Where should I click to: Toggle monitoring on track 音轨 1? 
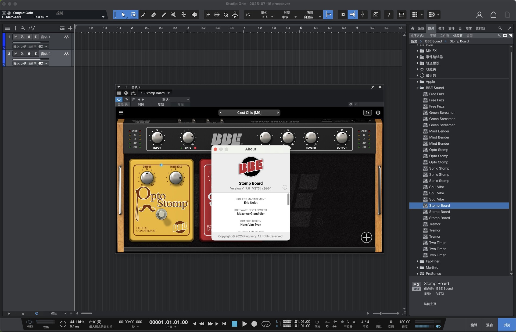(36, 37)
